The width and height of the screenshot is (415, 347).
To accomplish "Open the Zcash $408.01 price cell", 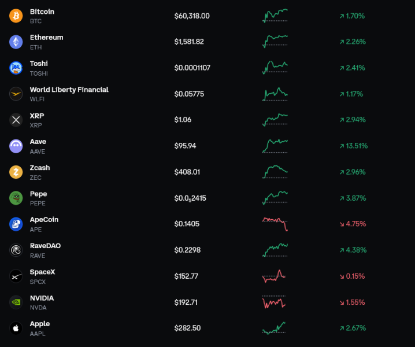I will (x=187, y=172).
